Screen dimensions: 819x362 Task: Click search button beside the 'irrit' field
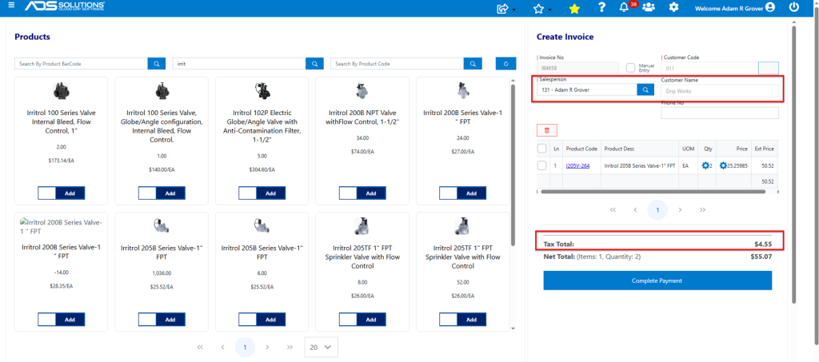(314, 64)
